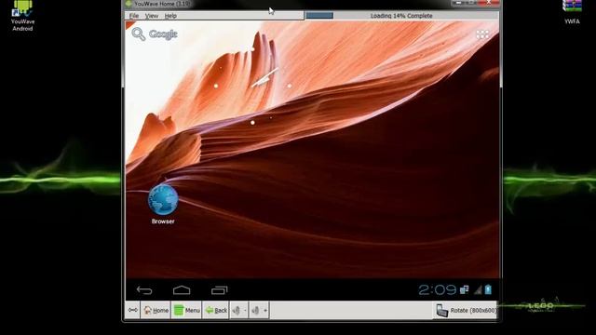Launch the Browser app

click(x=163, y=205)
